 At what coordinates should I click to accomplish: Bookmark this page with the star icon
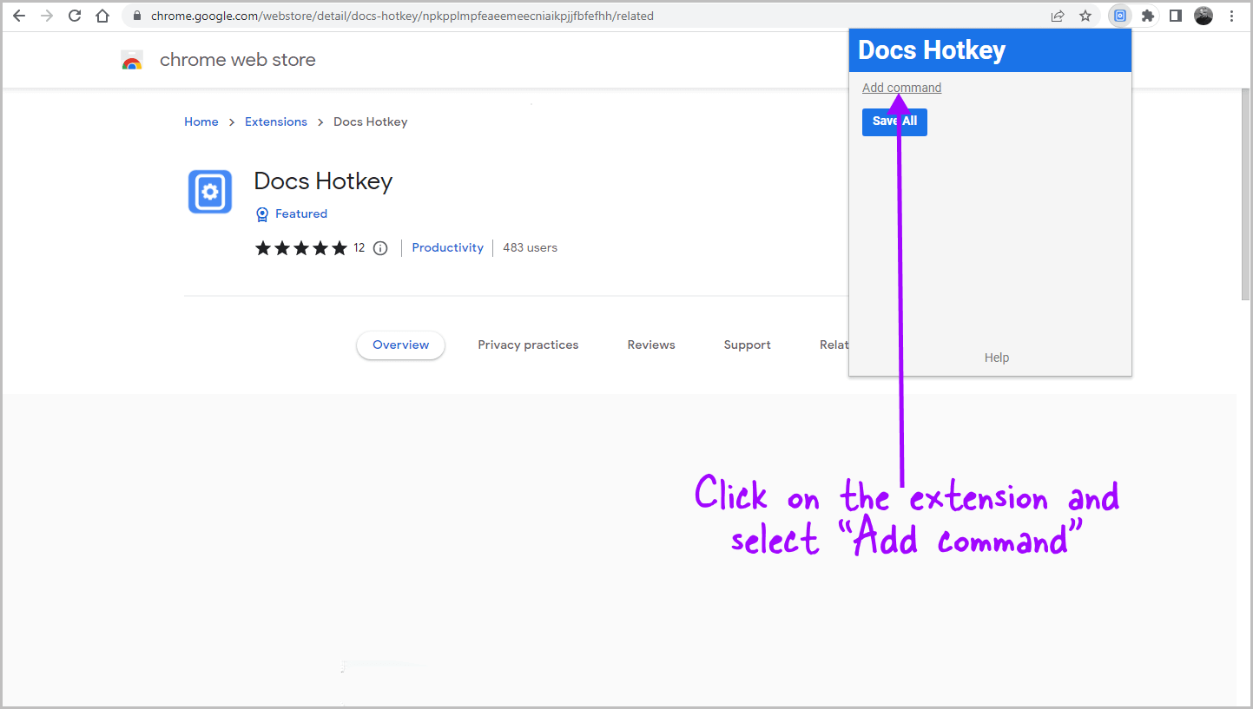pyautogui.click(x=1086, y=15)
